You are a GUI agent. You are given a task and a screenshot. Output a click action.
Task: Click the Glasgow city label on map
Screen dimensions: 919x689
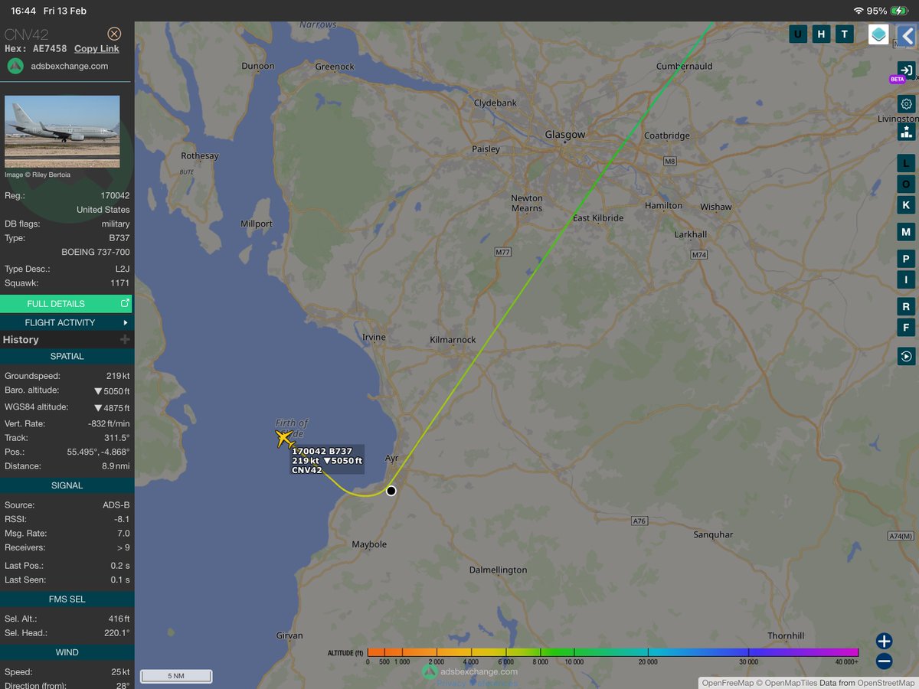point(564,134)
